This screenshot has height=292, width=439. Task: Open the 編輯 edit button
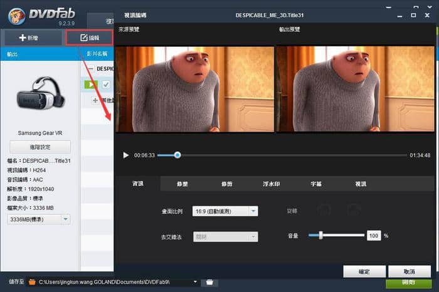coord(90,38)
